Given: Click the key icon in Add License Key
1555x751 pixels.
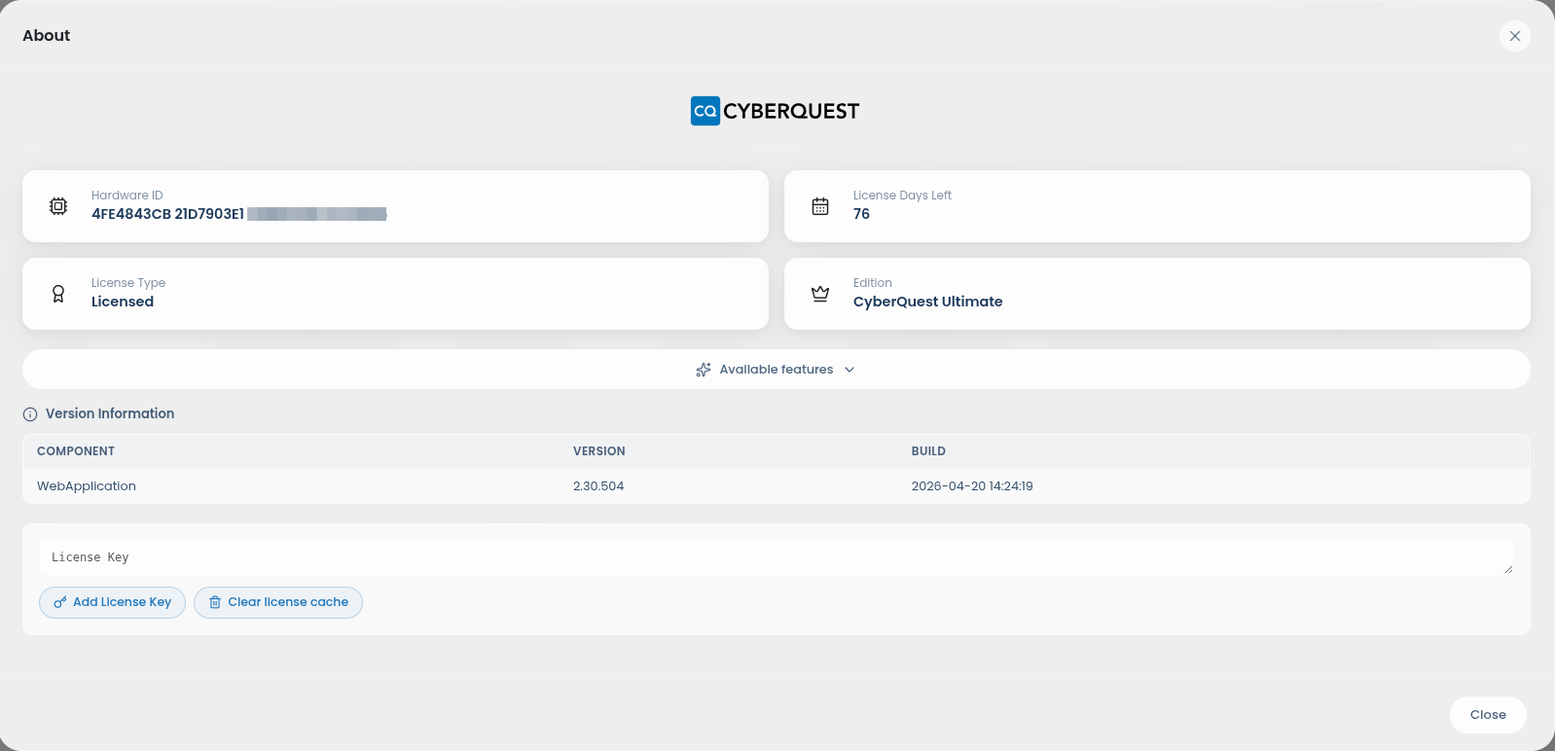Looking at the screenshot, I should (60, 602).
